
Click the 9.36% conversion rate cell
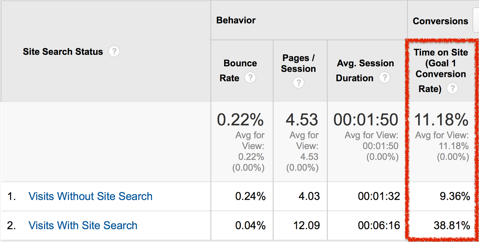(455, 196)
